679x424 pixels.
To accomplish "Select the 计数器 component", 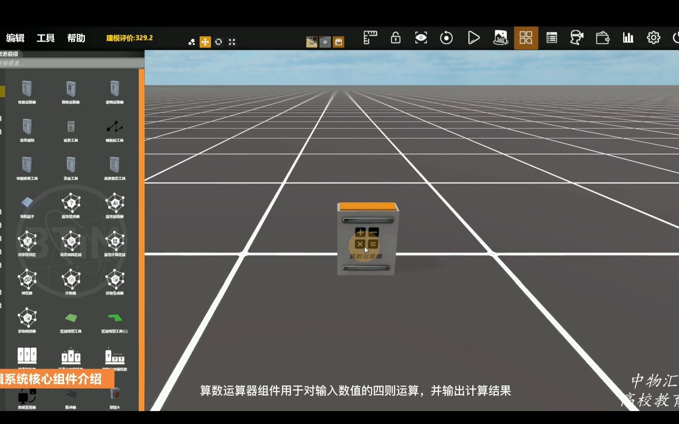I will click(x=71, y=281).
